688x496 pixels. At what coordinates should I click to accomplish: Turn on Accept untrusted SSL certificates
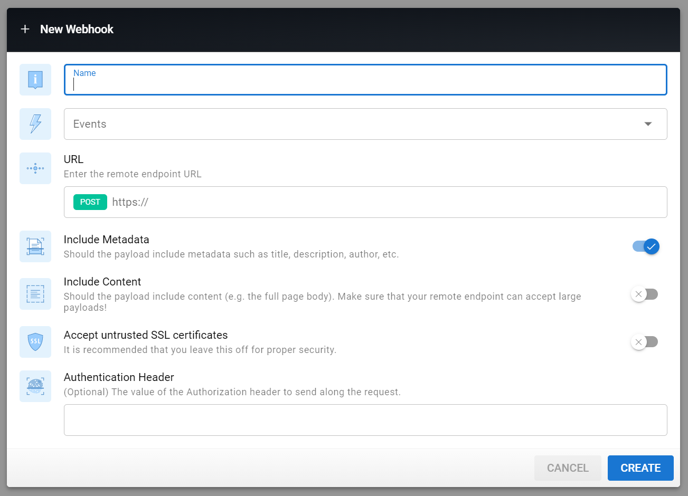click(x=645, y=342)
